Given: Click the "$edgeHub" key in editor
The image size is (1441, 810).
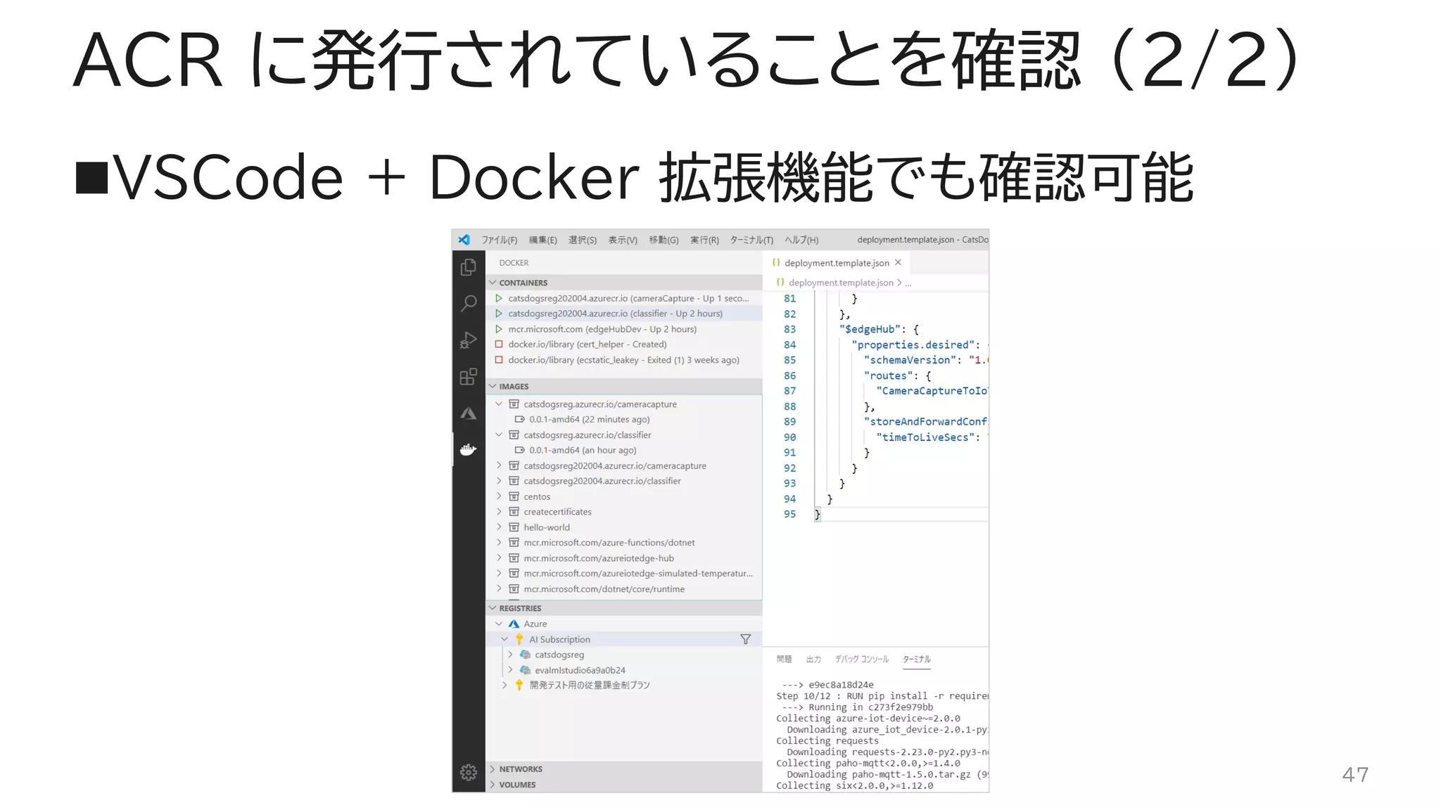Looking at the screenshot, I should click(870, 329).
